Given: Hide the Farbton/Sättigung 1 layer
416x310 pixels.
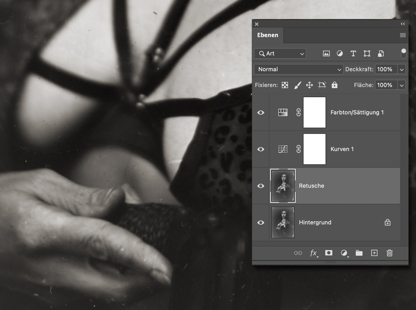Looking at the screenshot, I should point(261,113).
